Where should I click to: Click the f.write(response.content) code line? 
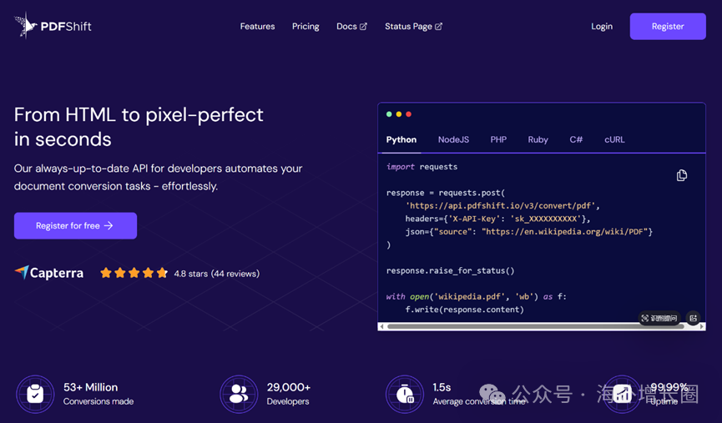pos(465,310)
